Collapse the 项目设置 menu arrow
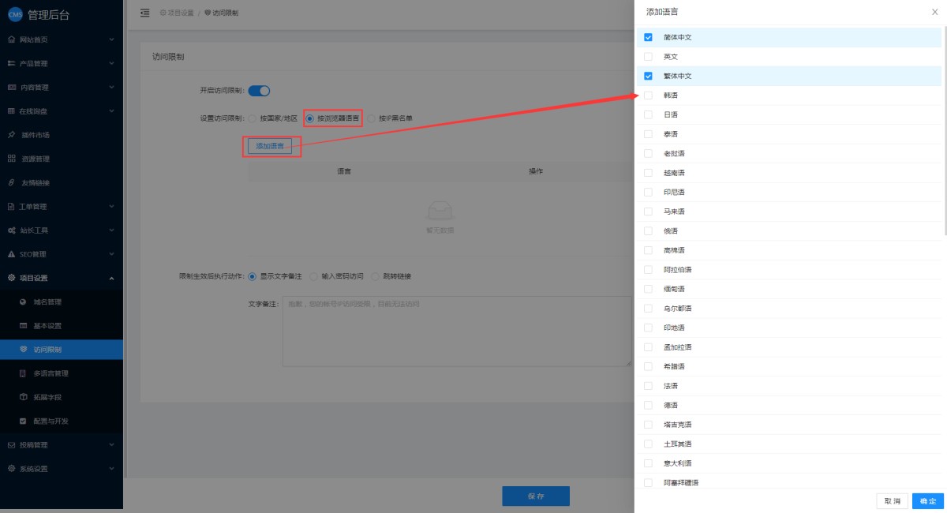947x513 pixels. tap(111, 278)
